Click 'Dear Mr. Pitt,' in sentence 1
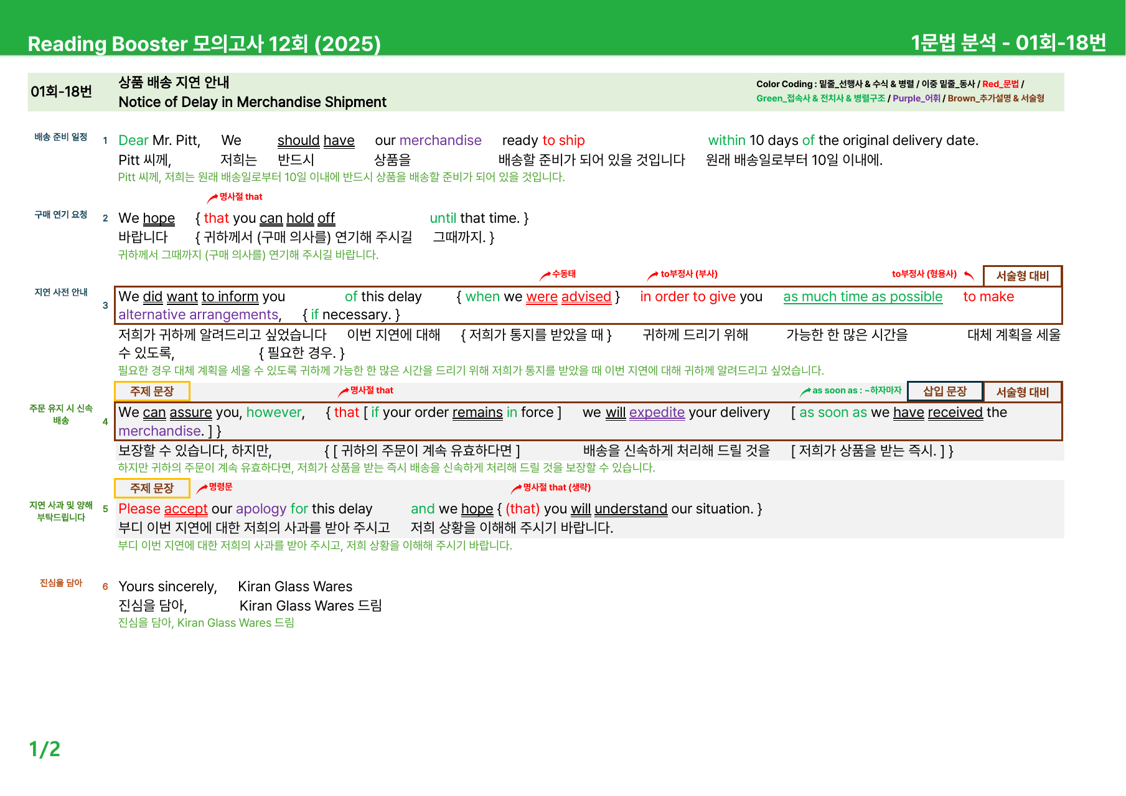The height and width of the screenshot is (796, 1126). [159, 141]
